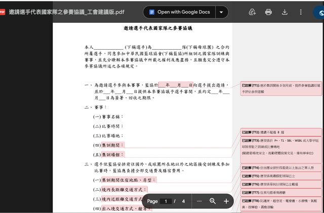
Task: Click the blue account icon at top right
Action: pyautogui.click(x=319, y=12)
